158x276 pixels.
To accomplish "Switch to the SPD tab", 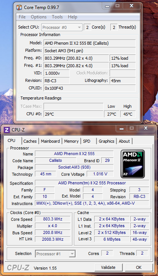I will click(x=87, y=141).
